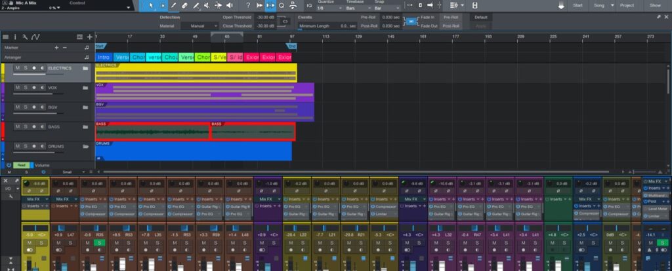Open the help question mark icon
This screenshot has height=271, width=672.
click(248, 5)
